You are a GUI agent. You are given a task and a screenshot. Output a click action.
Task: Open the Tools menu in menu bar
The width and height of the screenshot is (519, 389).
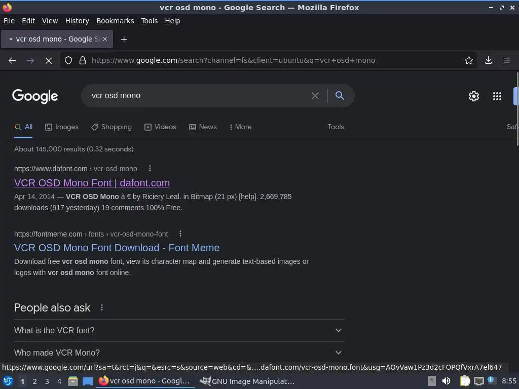point(150,21)
